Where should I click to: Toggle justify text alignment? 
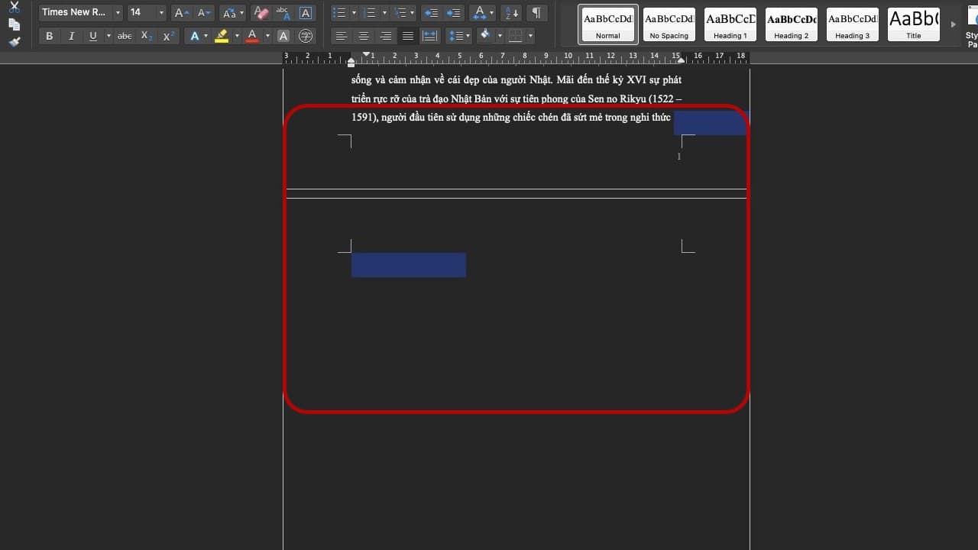[x=408, y=36]
